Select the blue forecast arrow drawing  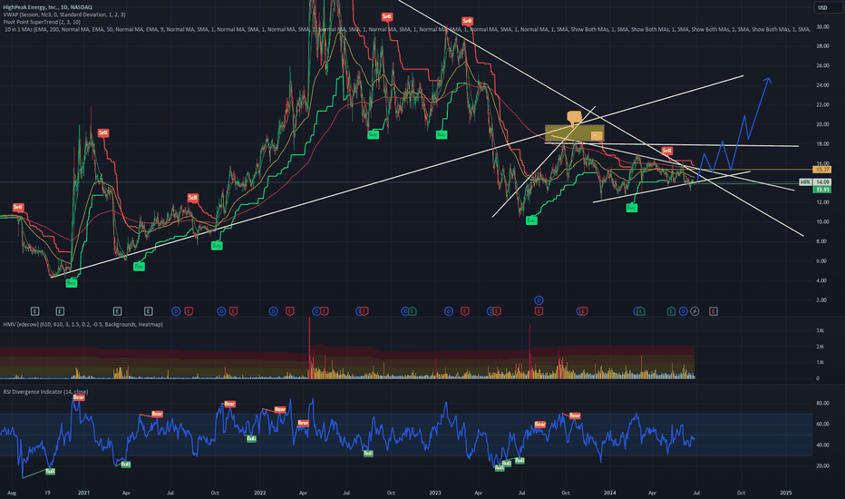[x=733, y=130]
